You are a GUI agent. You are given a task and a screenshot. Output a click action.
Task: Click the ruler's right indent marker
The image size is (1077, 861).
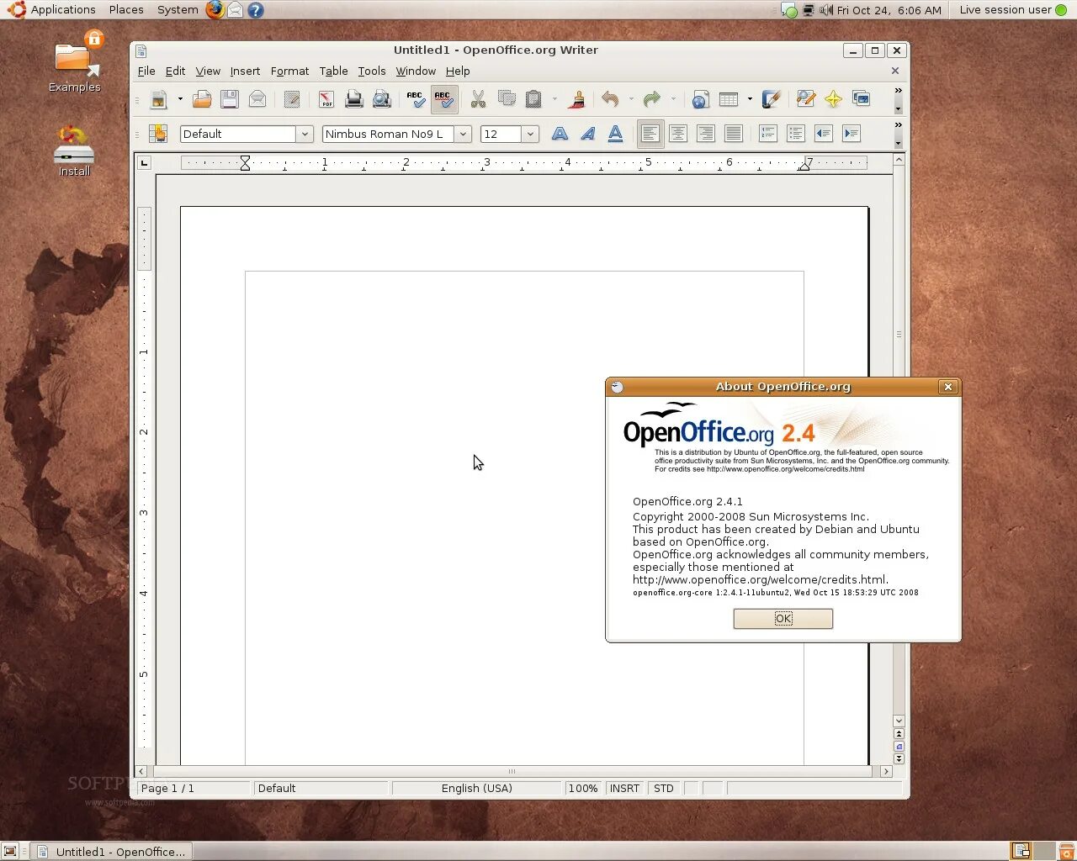point(804,166)
